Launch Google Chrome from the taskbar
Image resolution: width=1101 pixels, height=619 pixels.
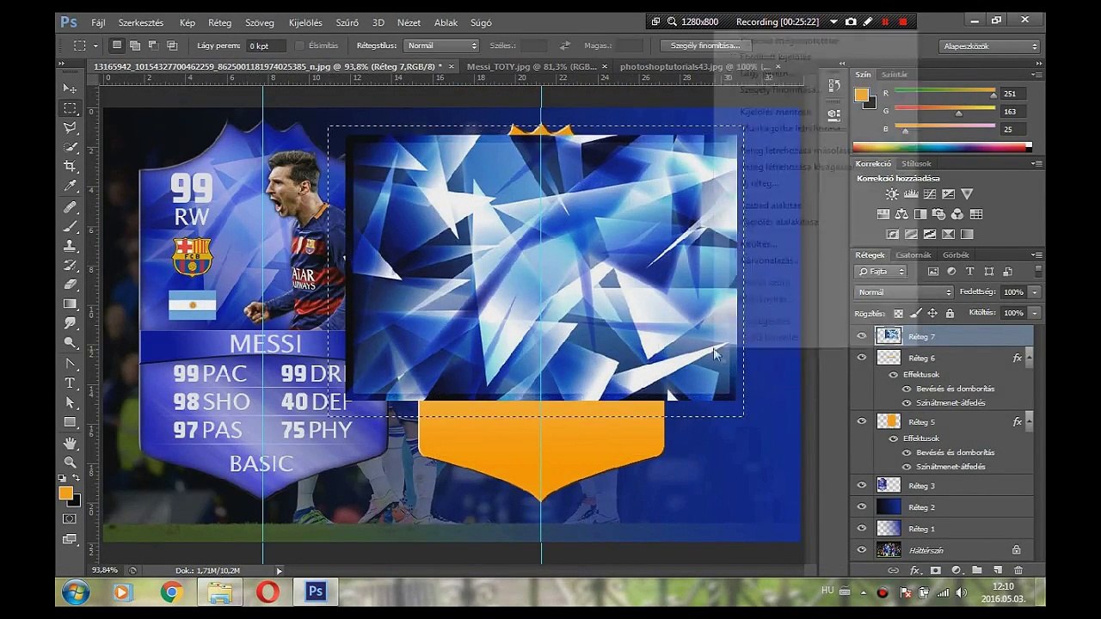[171, 592]
